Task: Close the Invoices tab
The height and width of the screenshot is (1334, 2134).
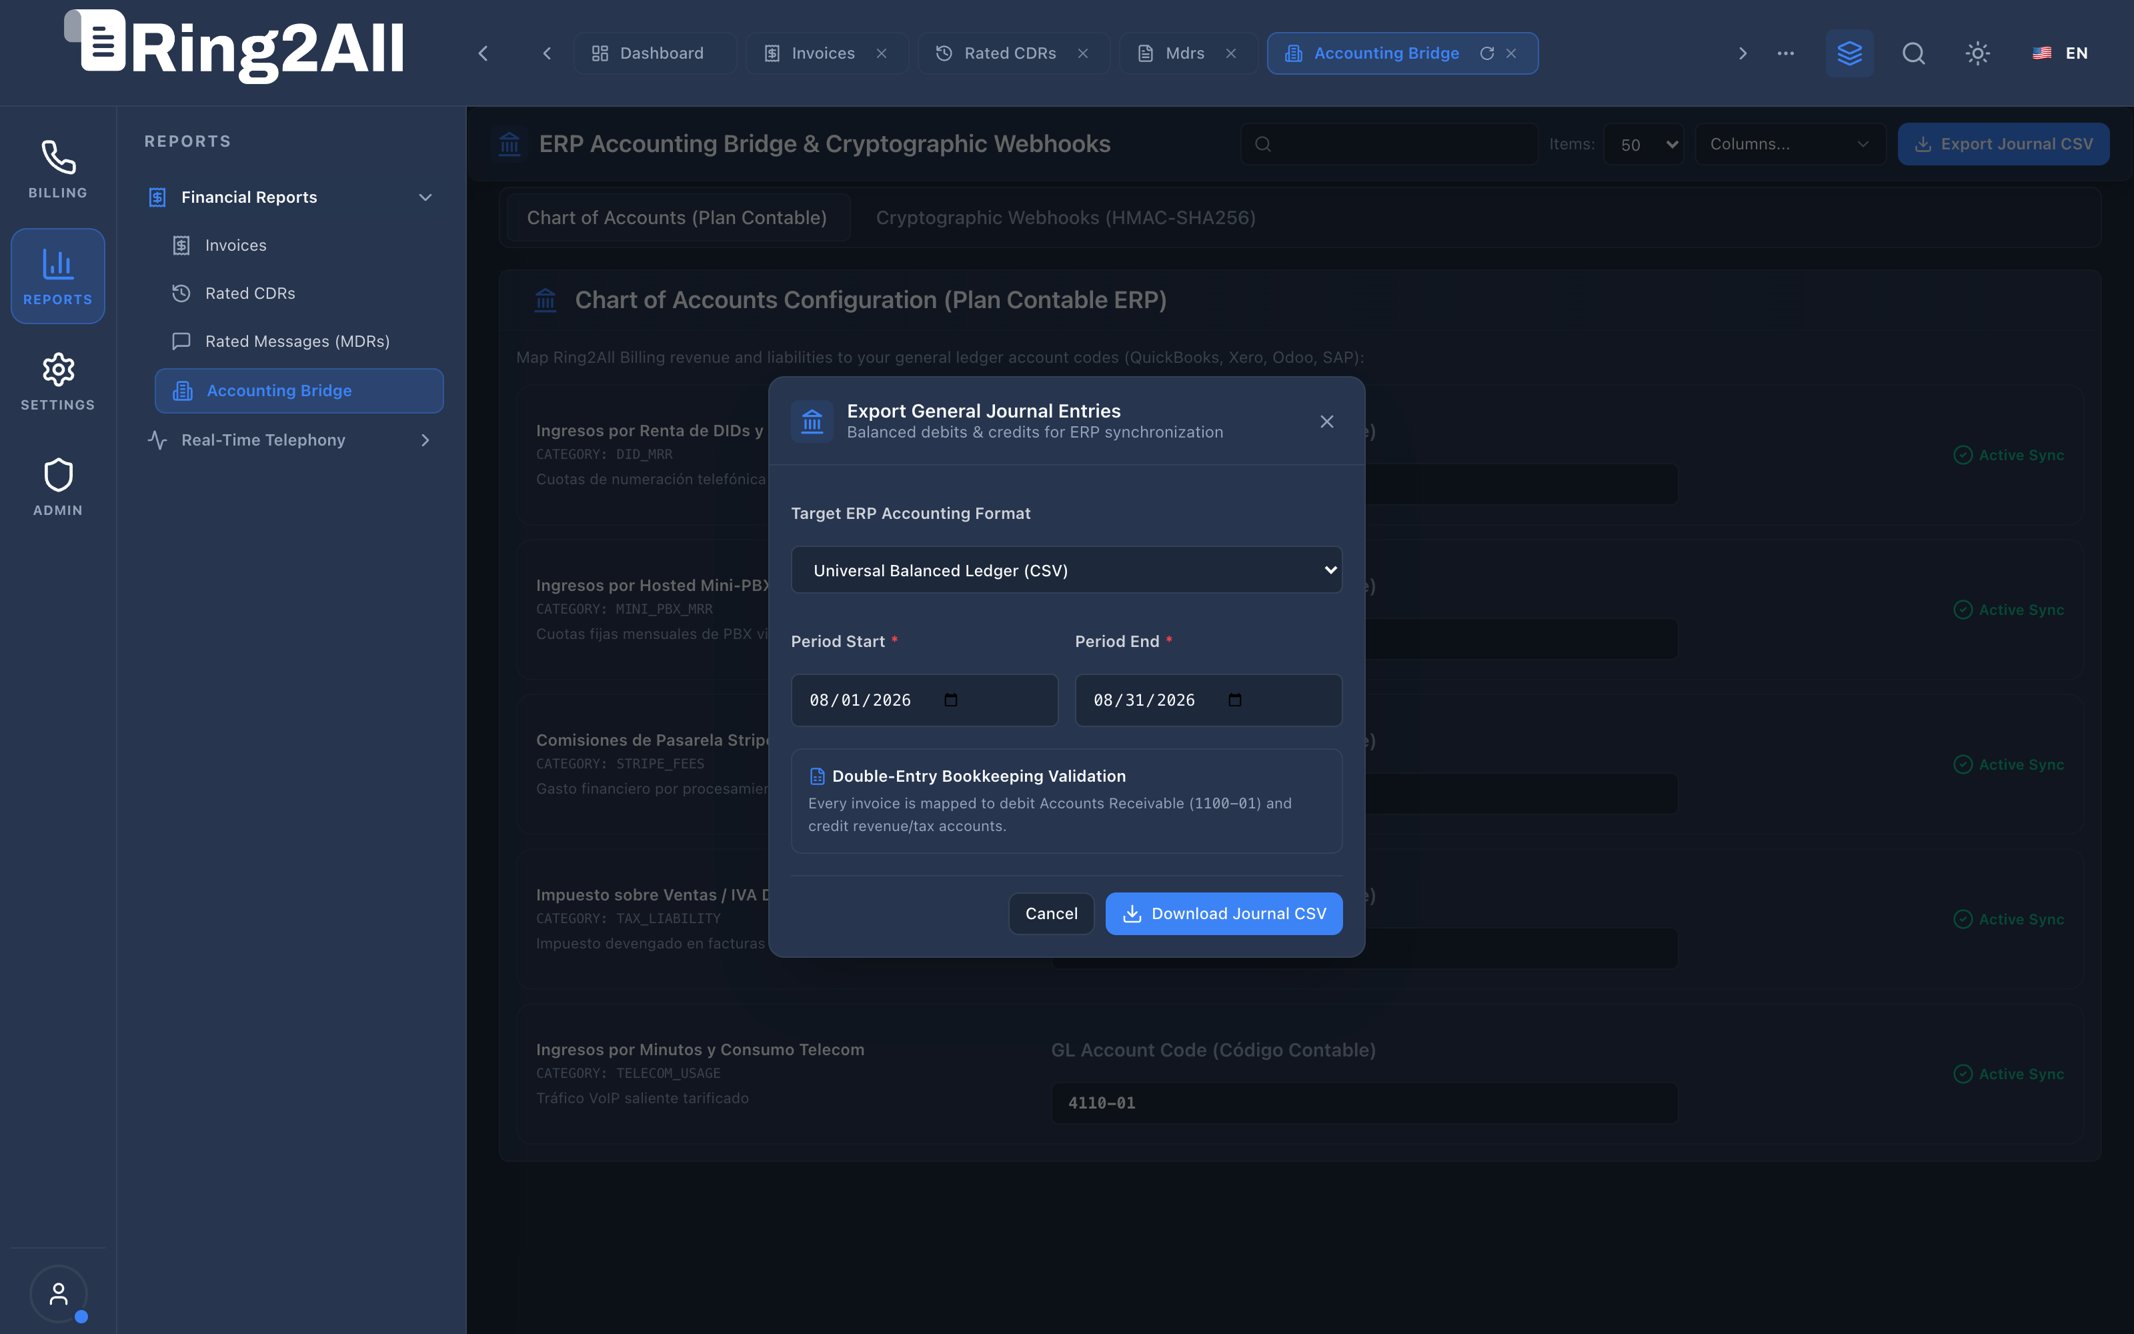Action: pyautogui.click(x=881, y=53)
